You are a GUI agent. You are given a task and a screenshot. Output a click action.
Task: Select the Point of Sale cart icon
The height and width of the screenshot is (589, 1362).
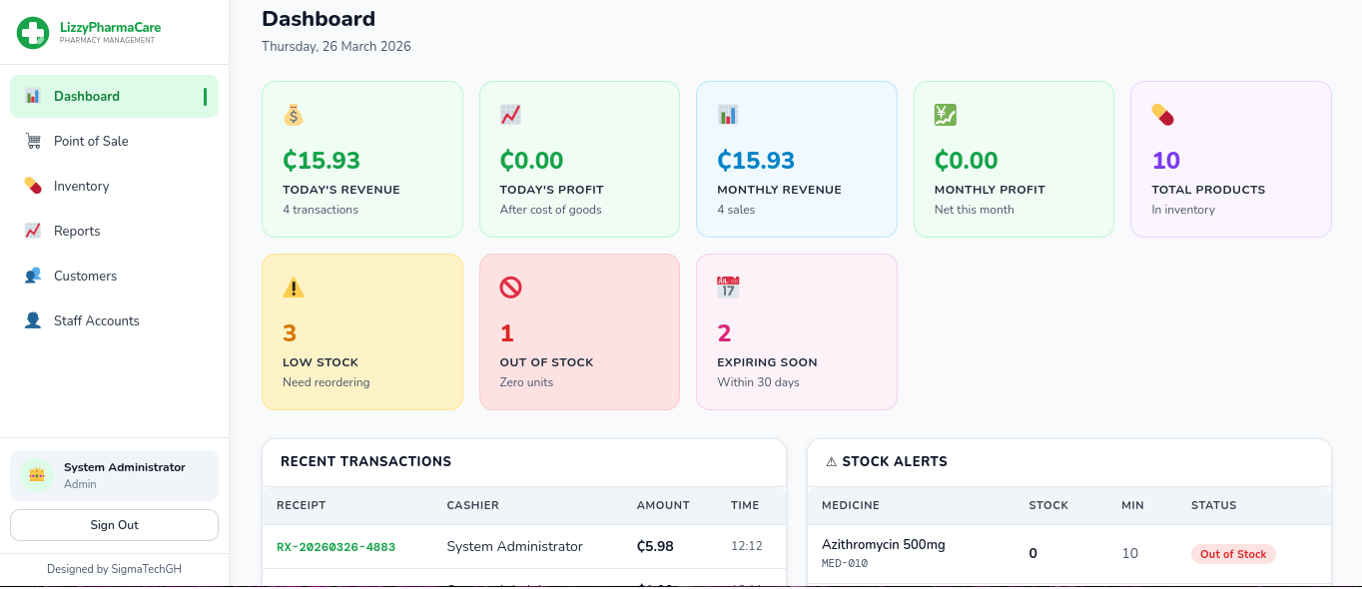33,141
